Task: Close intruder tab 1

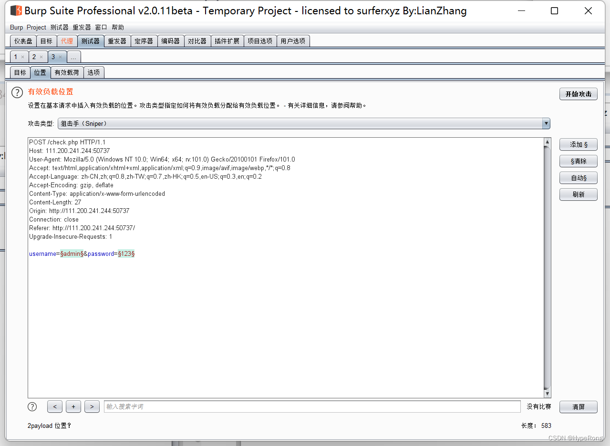Action: coord(22,57)
